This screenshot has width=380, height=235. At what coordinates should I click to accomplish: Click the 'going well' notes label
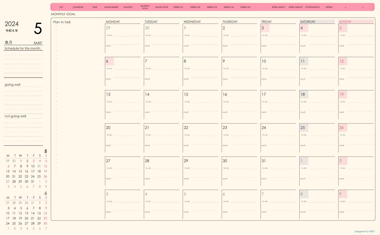pos(13,85)
